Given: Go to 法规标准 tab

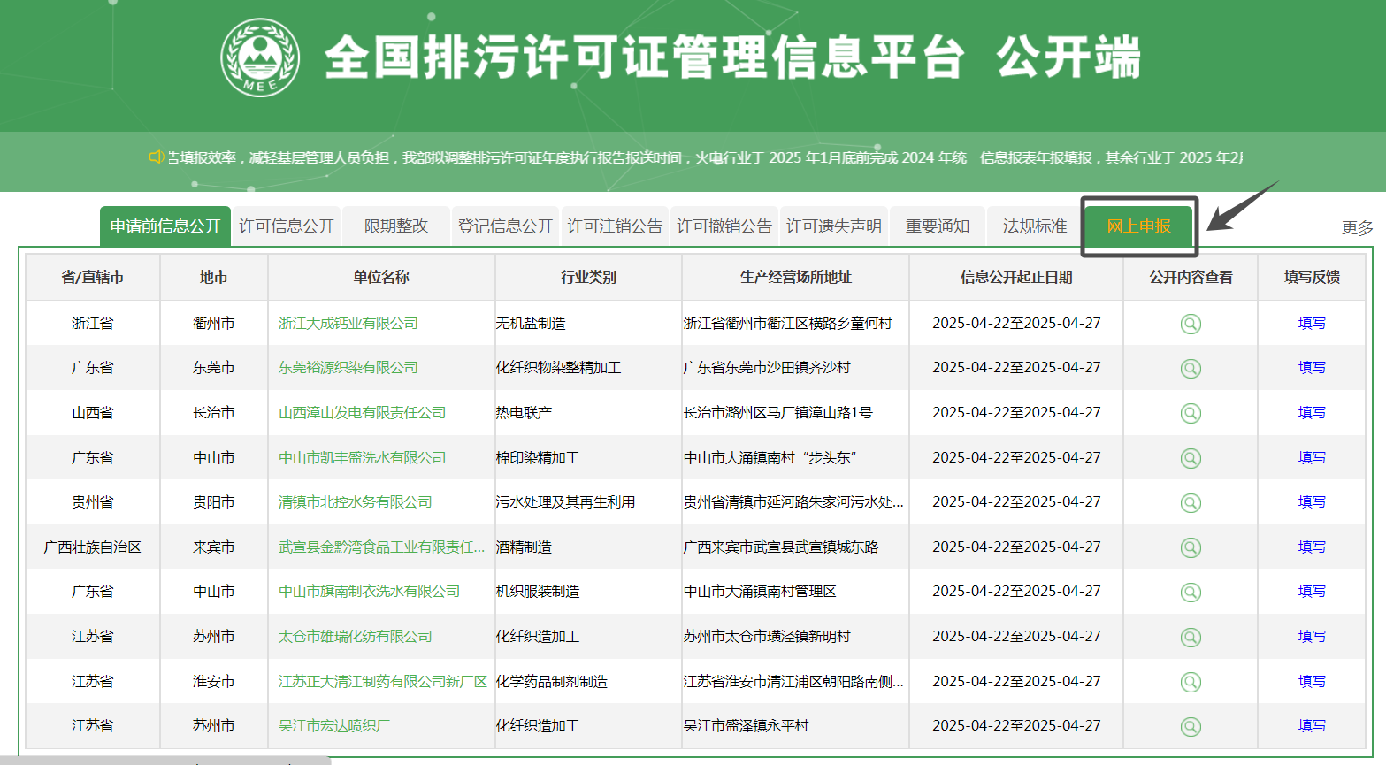Looking at the screenshot, I should [x=1034, y=226].
